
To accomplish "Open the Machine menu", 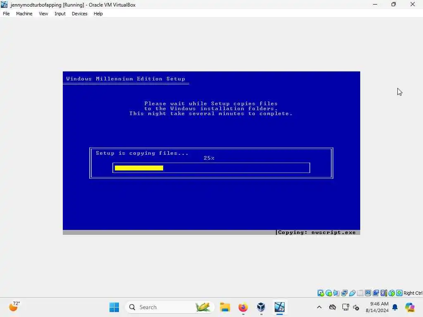I will 24,14.
